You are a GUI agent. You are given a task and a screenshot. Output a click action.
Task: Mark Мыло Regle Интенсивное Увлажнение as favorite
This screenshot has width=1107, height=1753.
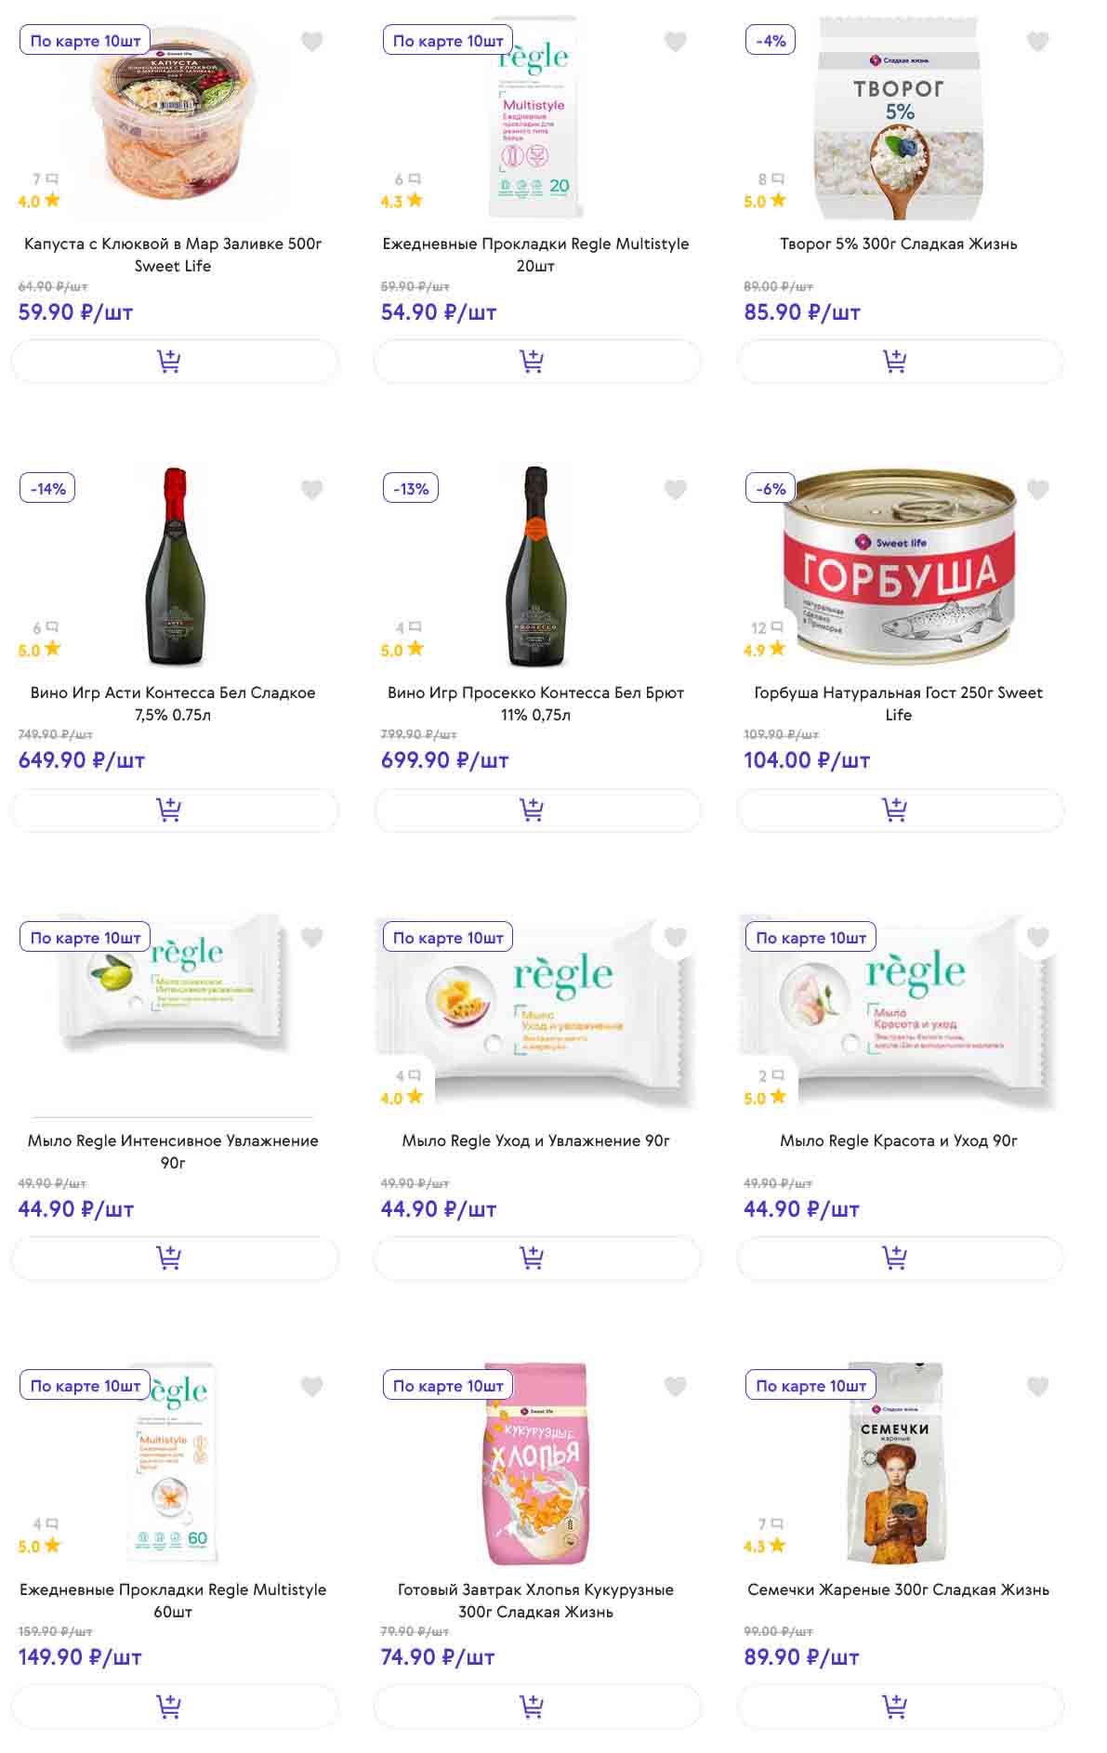[x=312, y=938]
